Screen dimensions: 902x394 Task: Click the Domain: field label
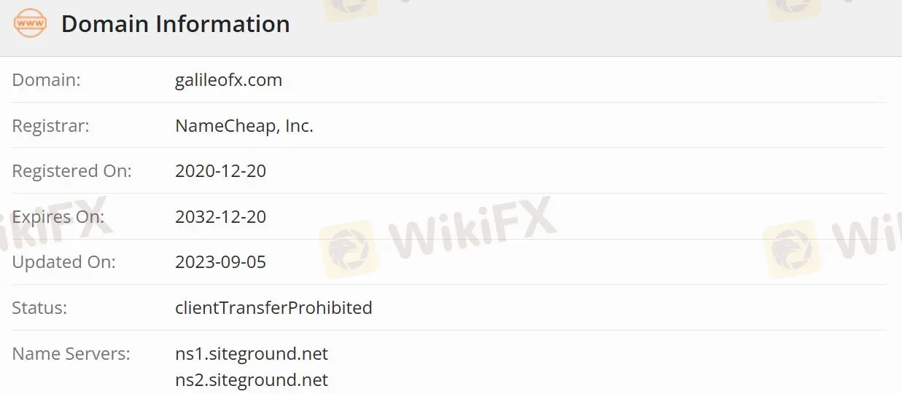(x=46, y=80)
